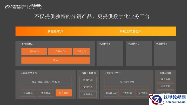This screenshot has height=105, width=187.
Task: Click the 商家/商品/交易/订单/结算 box
Action: 46,82
